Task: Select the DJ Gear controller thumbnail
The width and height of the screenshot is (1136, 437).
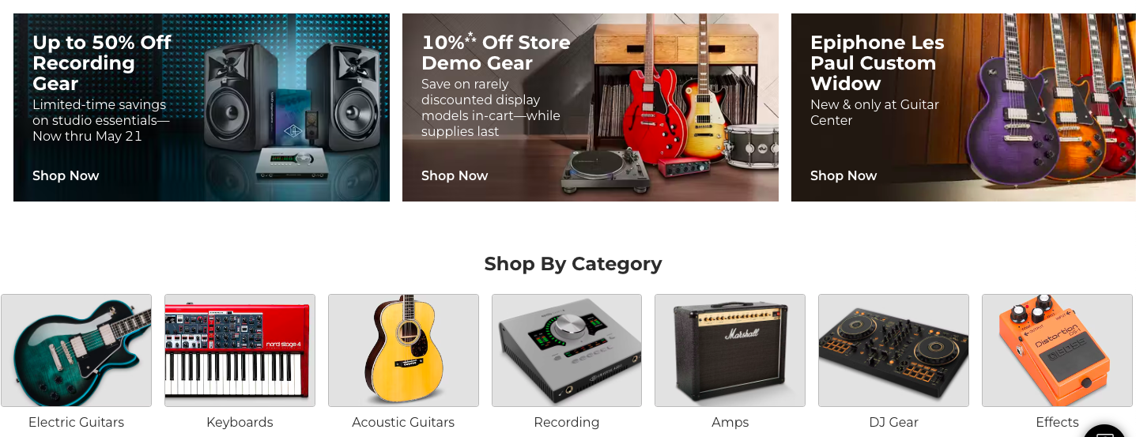Action: point(893,350)
